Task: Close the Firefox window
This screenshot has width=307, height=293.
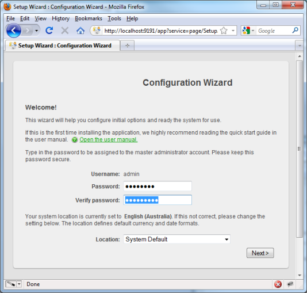Action: click(x=293, y=5)
